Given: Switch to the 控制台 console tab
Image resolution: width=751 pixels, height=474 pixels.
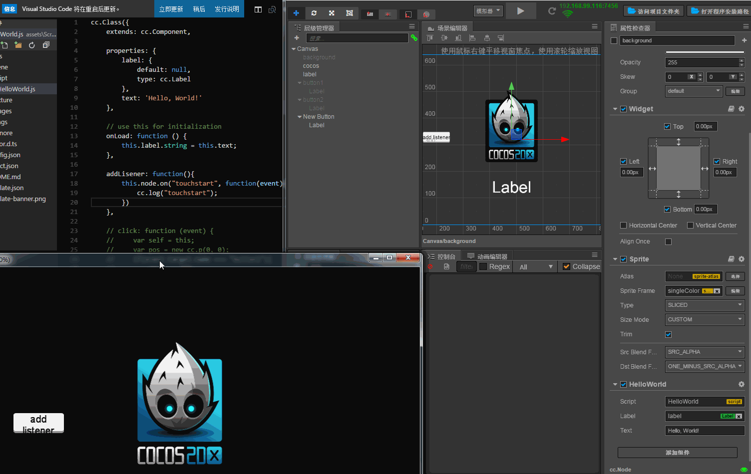Looking at the screenshot, I should click(x=441, y=256).
